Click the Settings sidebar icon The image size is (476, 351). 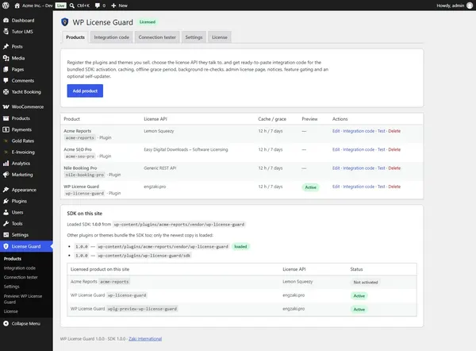click(6, 234)
